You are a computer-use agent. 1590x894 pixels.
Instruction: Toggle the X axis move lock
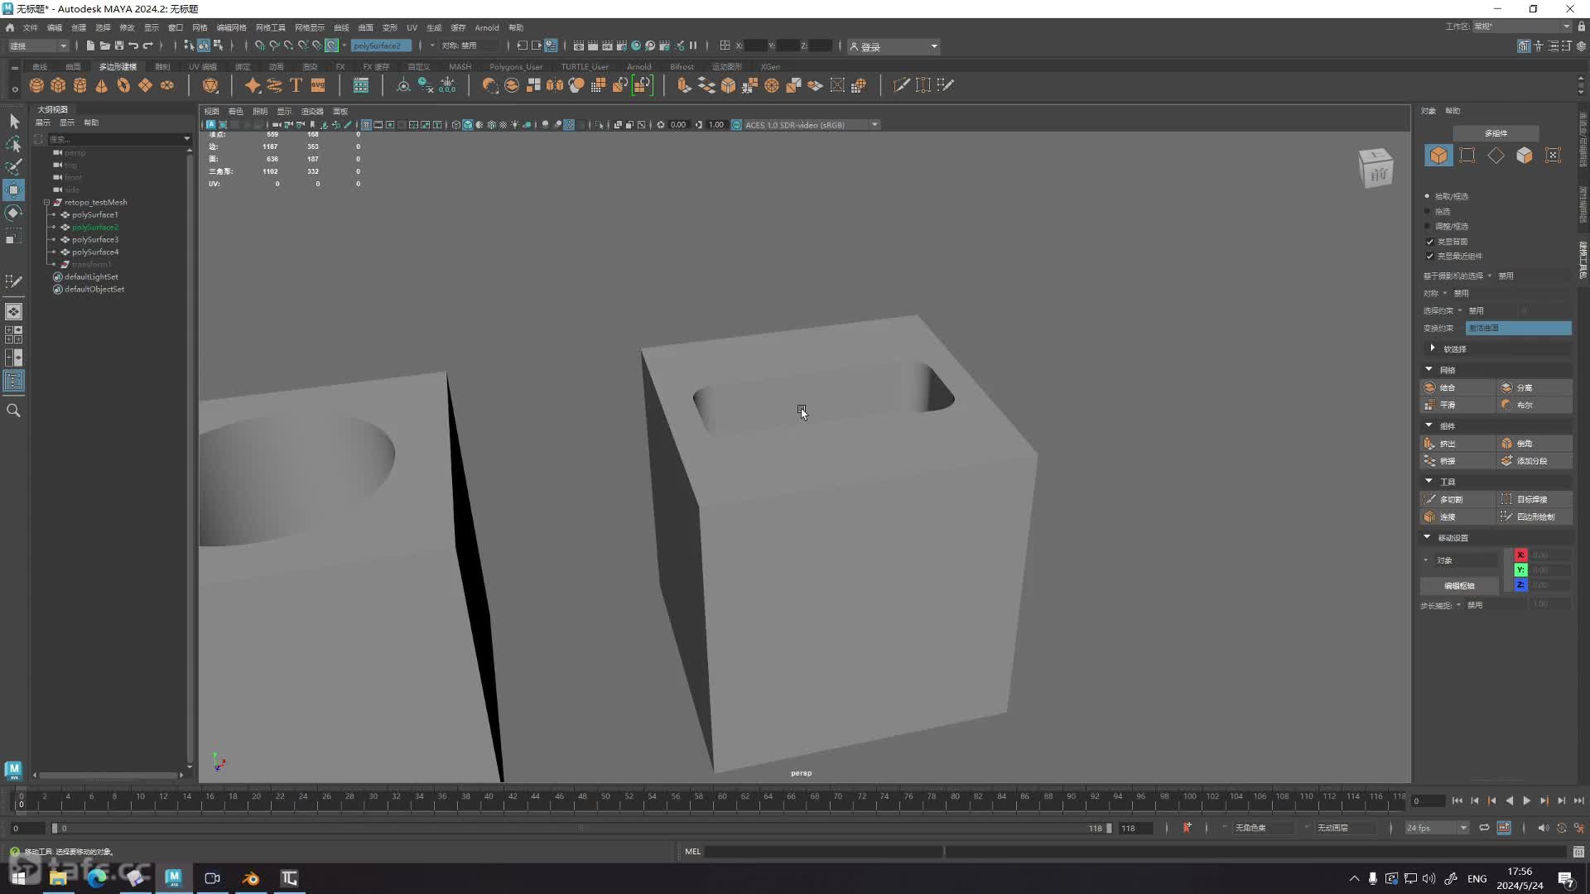point(1520,555)
